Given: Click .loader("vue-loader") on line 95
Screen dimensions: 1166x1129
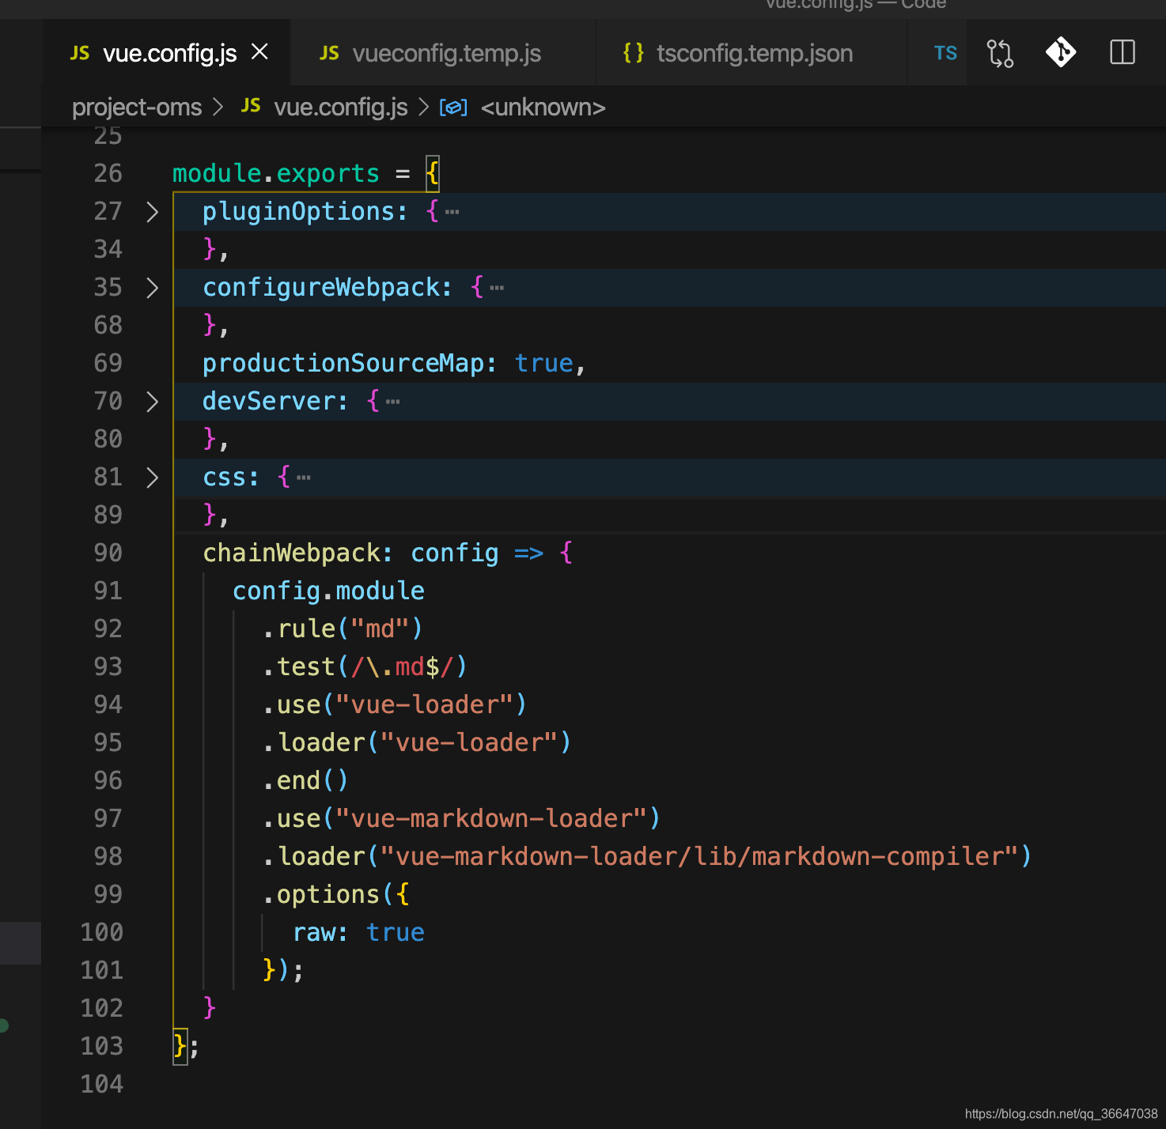Looking at the screenshot, I should [x=417, y=742].
